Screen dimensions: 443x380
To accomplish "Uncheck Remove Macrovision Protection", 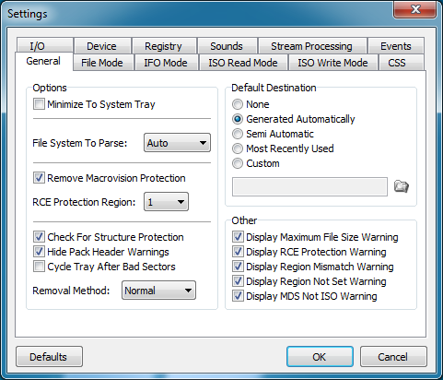I will click(39, 178).
